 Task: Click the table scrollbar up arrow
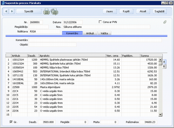point(160,60)
